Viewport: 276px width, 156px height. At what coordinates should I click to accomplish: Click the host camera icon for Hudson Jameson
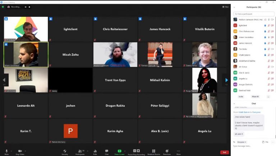[x=272, y=19]
